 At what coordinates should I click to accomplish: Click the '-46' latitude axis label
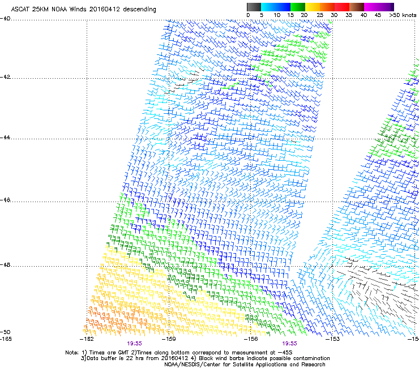coord(5,200)
